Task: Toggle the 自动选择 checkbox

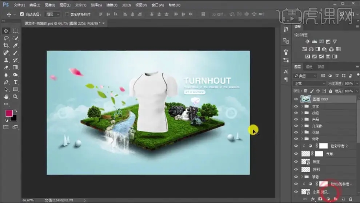Action: (22, 14)
